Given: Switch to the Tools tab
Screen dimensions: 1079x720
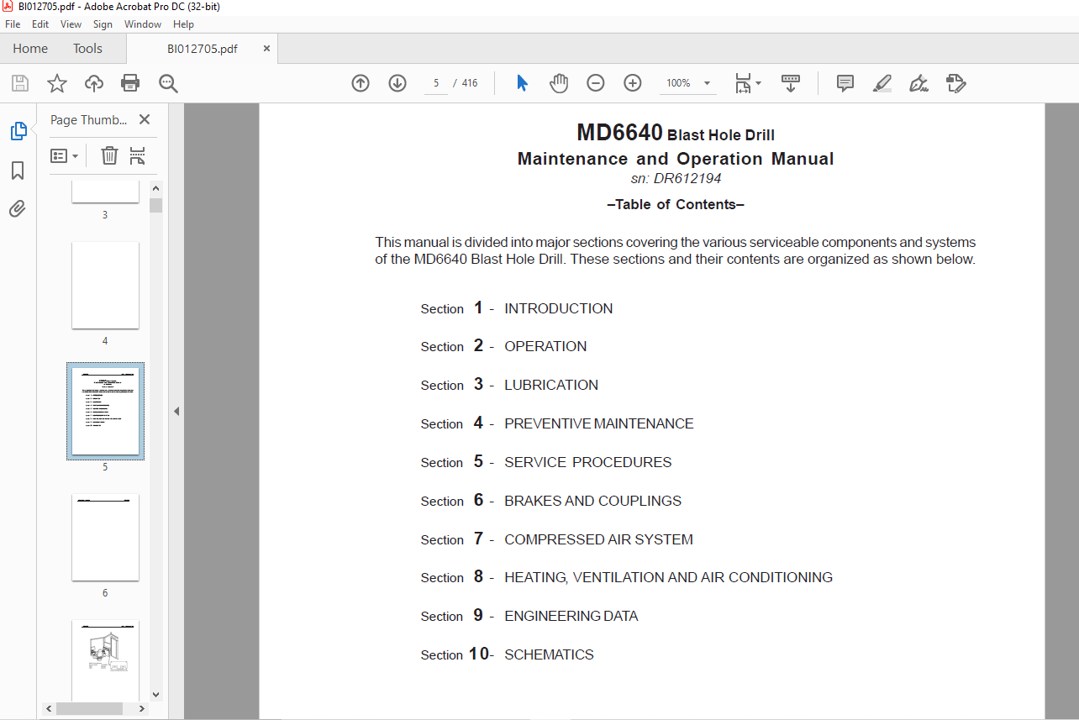Looking at the screenshot, I should tap(87, 49).
